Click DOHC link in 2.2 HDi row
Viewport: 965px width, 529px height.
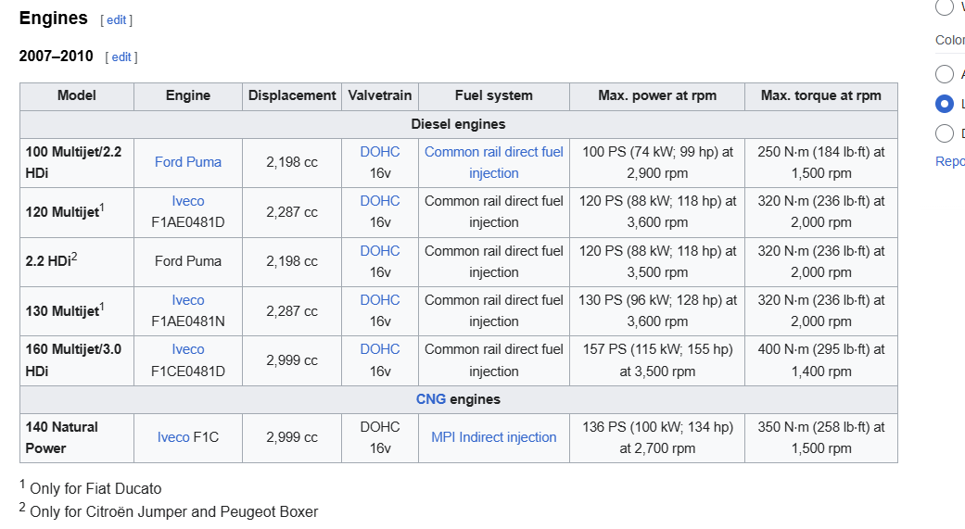pyautogui.click(x=380, y=251)
